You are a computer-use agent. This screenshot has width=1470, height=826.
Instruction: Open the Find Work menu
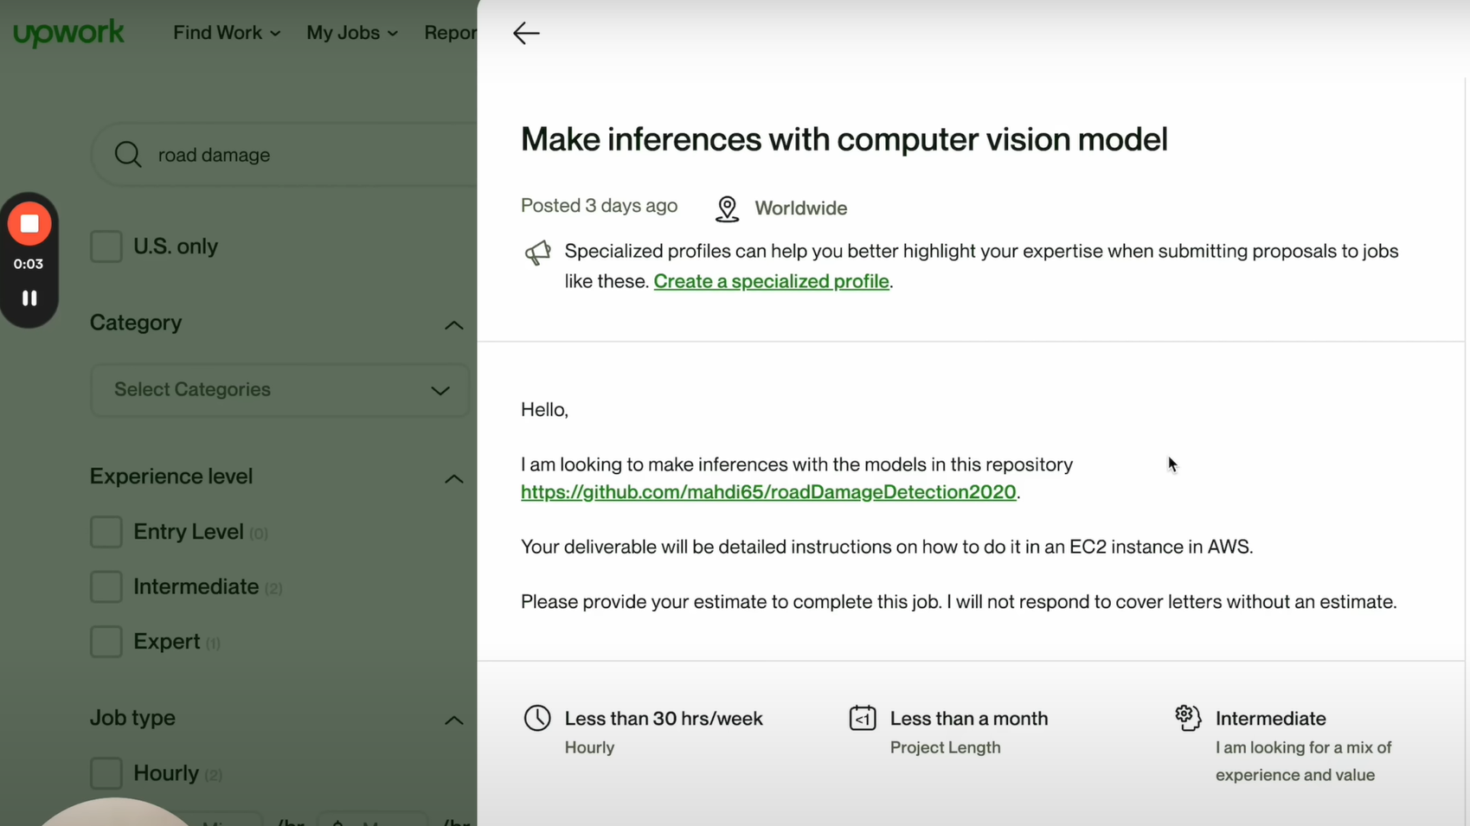pos(227,33)
